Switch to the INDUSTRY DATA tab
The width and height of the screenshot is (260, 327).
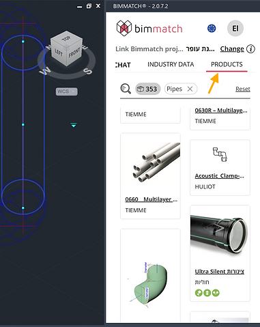click(x=171, y=64)
